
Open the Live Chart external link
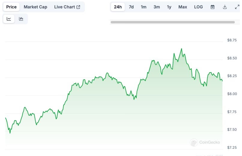67,7
